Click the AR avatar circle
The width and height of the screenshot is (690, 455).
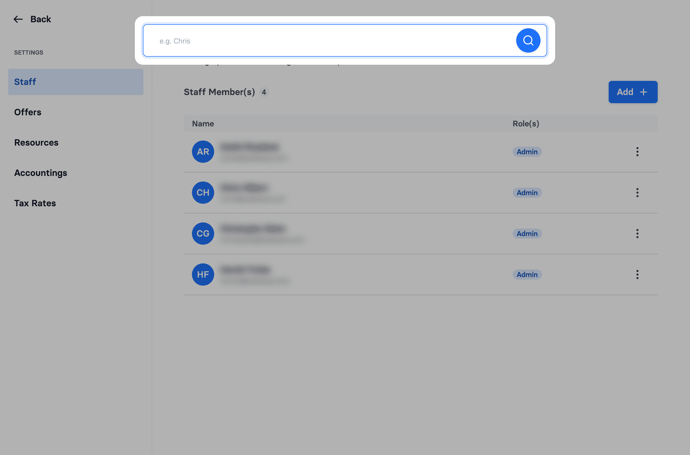pyautogui.click(x=203, y=152)
